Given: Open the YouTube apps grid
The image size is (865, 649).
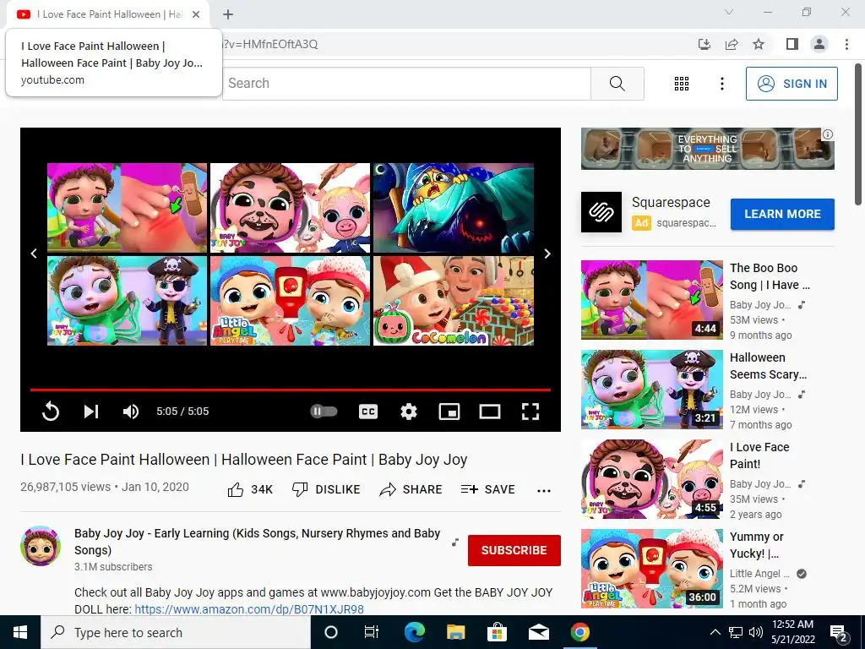Looking at the screenshot, I should tap(682, 84).
